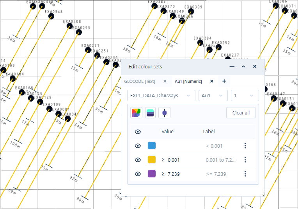Click the gradient bands colour scheme icon
This screenshot has height=209, width=298.
coord(150,113)
